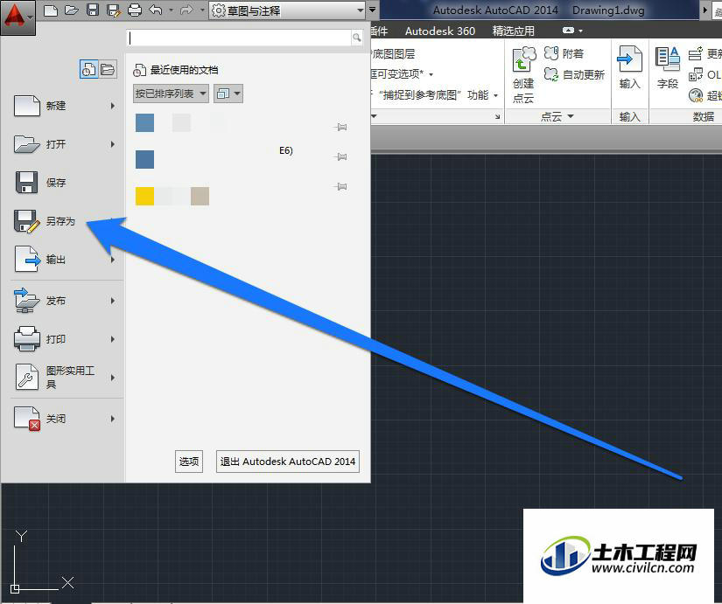
Task: Choose 打开 in the application menu
Action: (x=65, y=144)
